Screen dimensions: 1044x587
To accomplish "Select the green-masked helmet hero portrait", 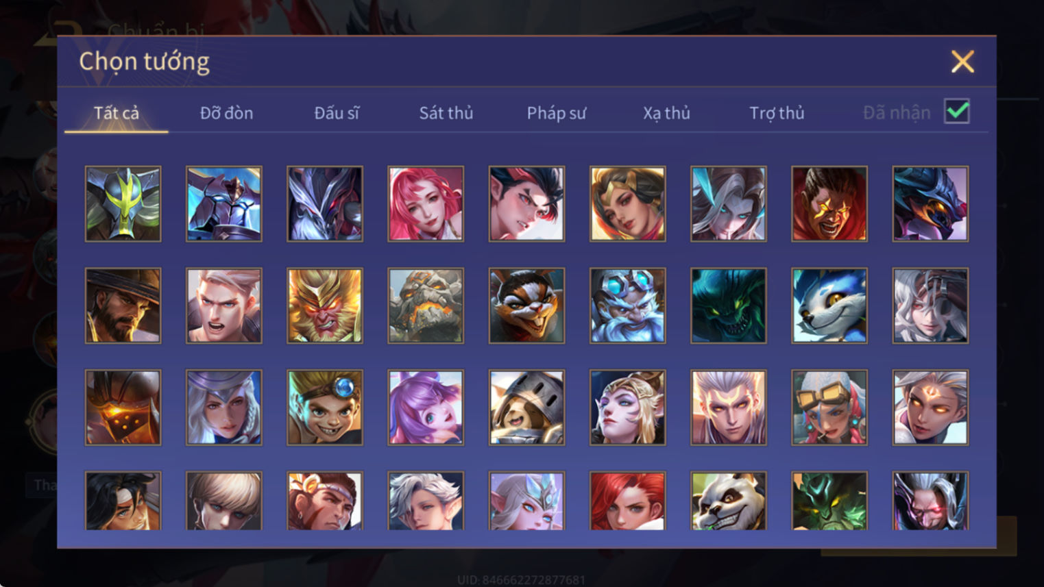I will (123, 203).
